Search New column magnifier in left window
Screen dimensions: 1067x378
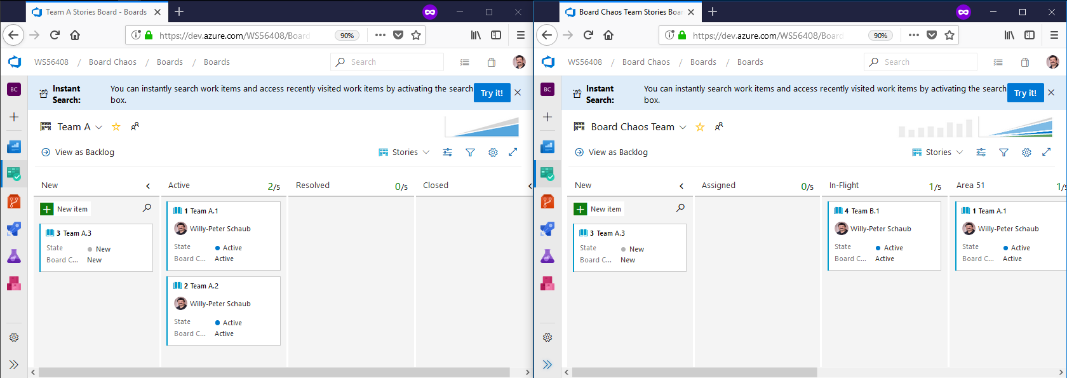click(x=147, y=208)
